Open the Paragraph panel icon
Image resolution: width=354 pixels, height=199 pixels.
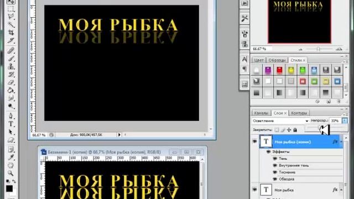pyautogui.click(x=244, y=69)
